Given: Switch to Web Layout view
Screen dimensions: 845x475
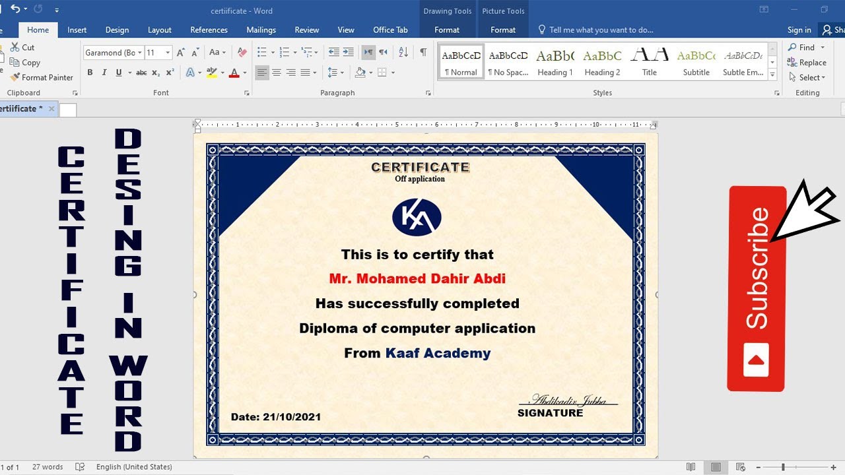Looking at the screenshot, I should [740, 467].
